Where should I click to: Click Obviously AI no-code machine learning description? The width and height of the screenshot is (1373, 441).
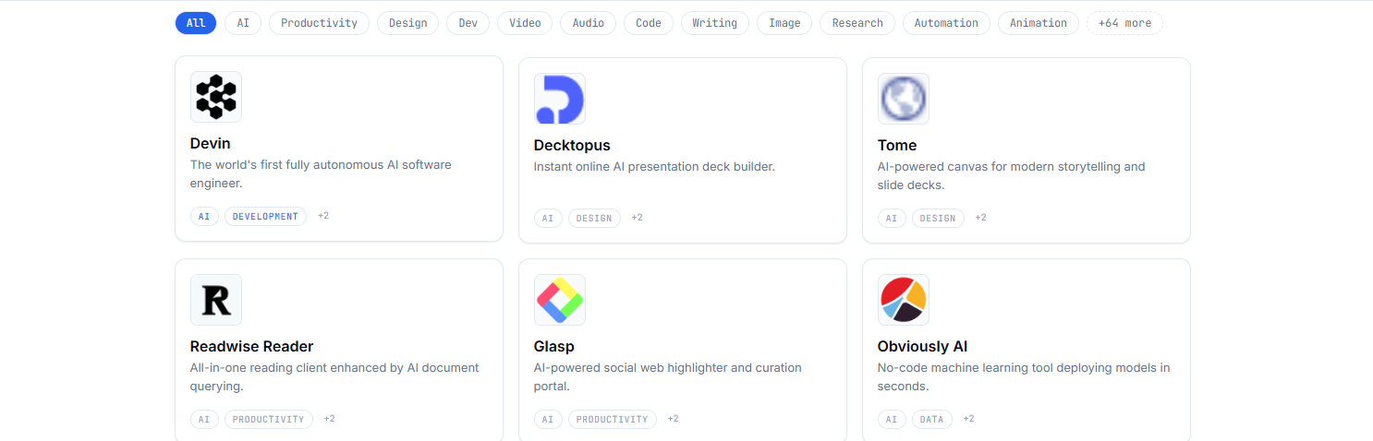[1024, 376]
